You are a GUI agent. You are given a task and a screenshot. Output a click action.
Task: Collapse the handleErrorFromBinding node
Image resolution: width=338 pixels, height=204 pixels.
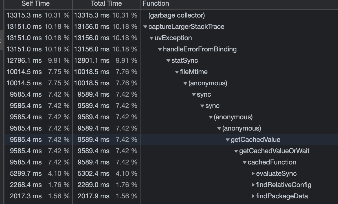point(160,49)
